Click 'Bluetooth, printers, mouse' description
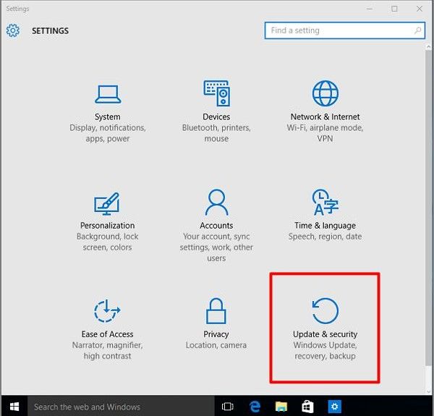 216,133
